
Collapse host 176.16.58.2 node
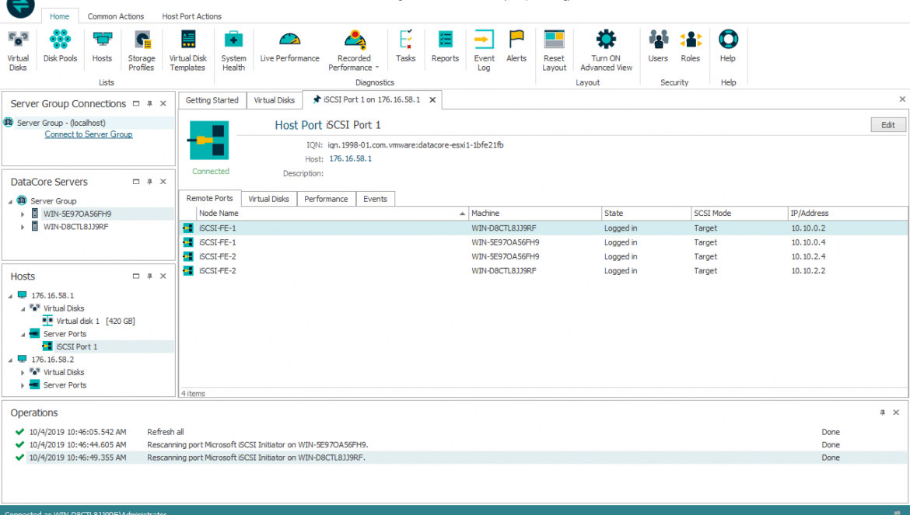point(10,359)
